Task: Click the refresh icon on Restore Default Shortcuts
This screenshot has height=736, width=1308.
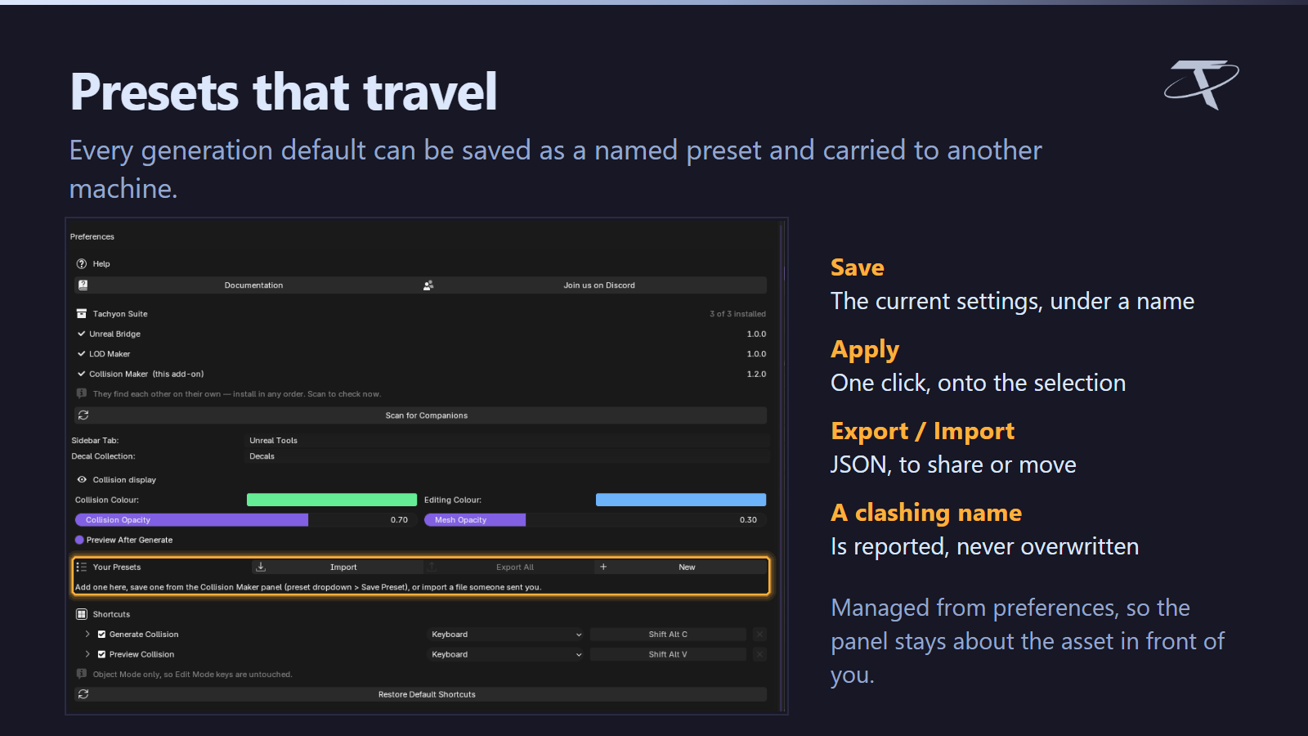Action: [x=83, y=694]
